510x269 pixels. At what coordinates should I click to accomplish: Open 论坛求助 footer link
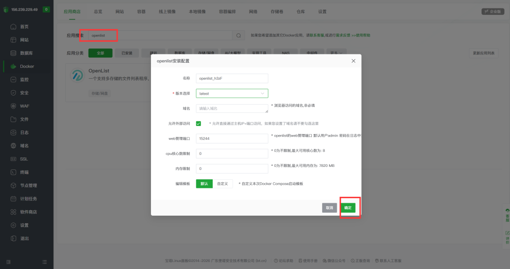(283, 261)
